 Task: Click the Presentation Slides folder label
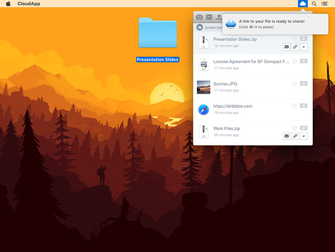click(x=157, y=60)
